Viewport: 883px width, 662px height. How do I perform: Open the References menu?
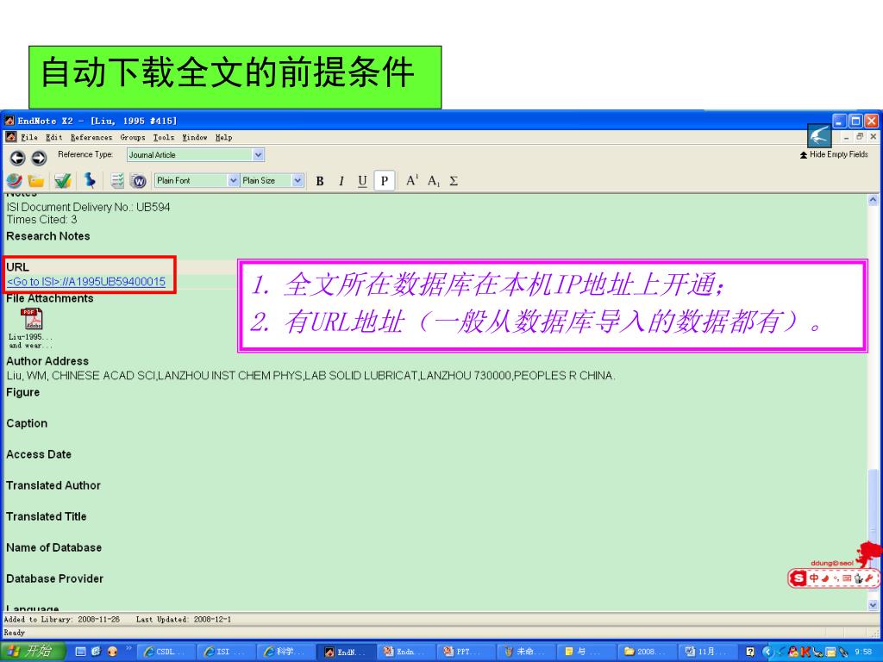(x=91, y=137)
